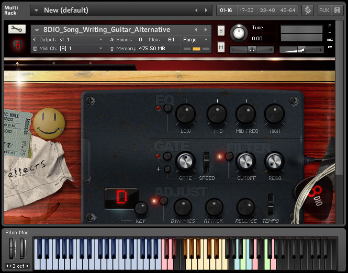348x273 pixels.
Task: Click the Tune knob
Action: [x=239, y=33]
